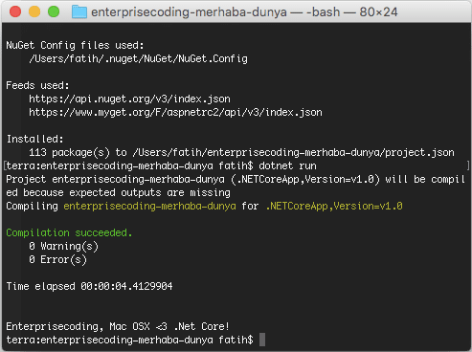Image resolution: width=472 pixels, height=352 pixels.
Task: Click the project.json path in Installed line
Action: tap(293, 153)
